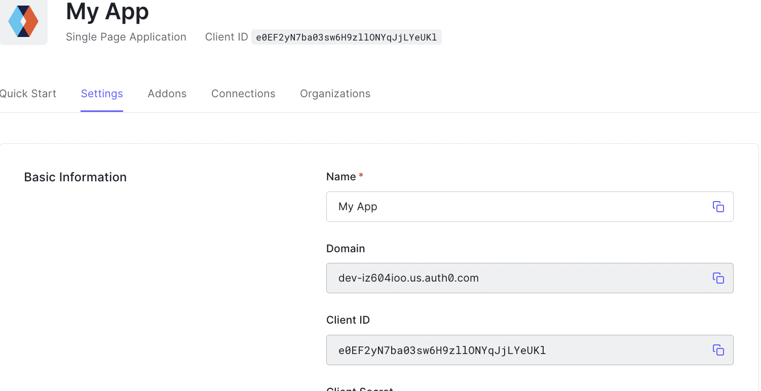
Task: Click the Domain read-only field
Action: (x=529, y=278)
